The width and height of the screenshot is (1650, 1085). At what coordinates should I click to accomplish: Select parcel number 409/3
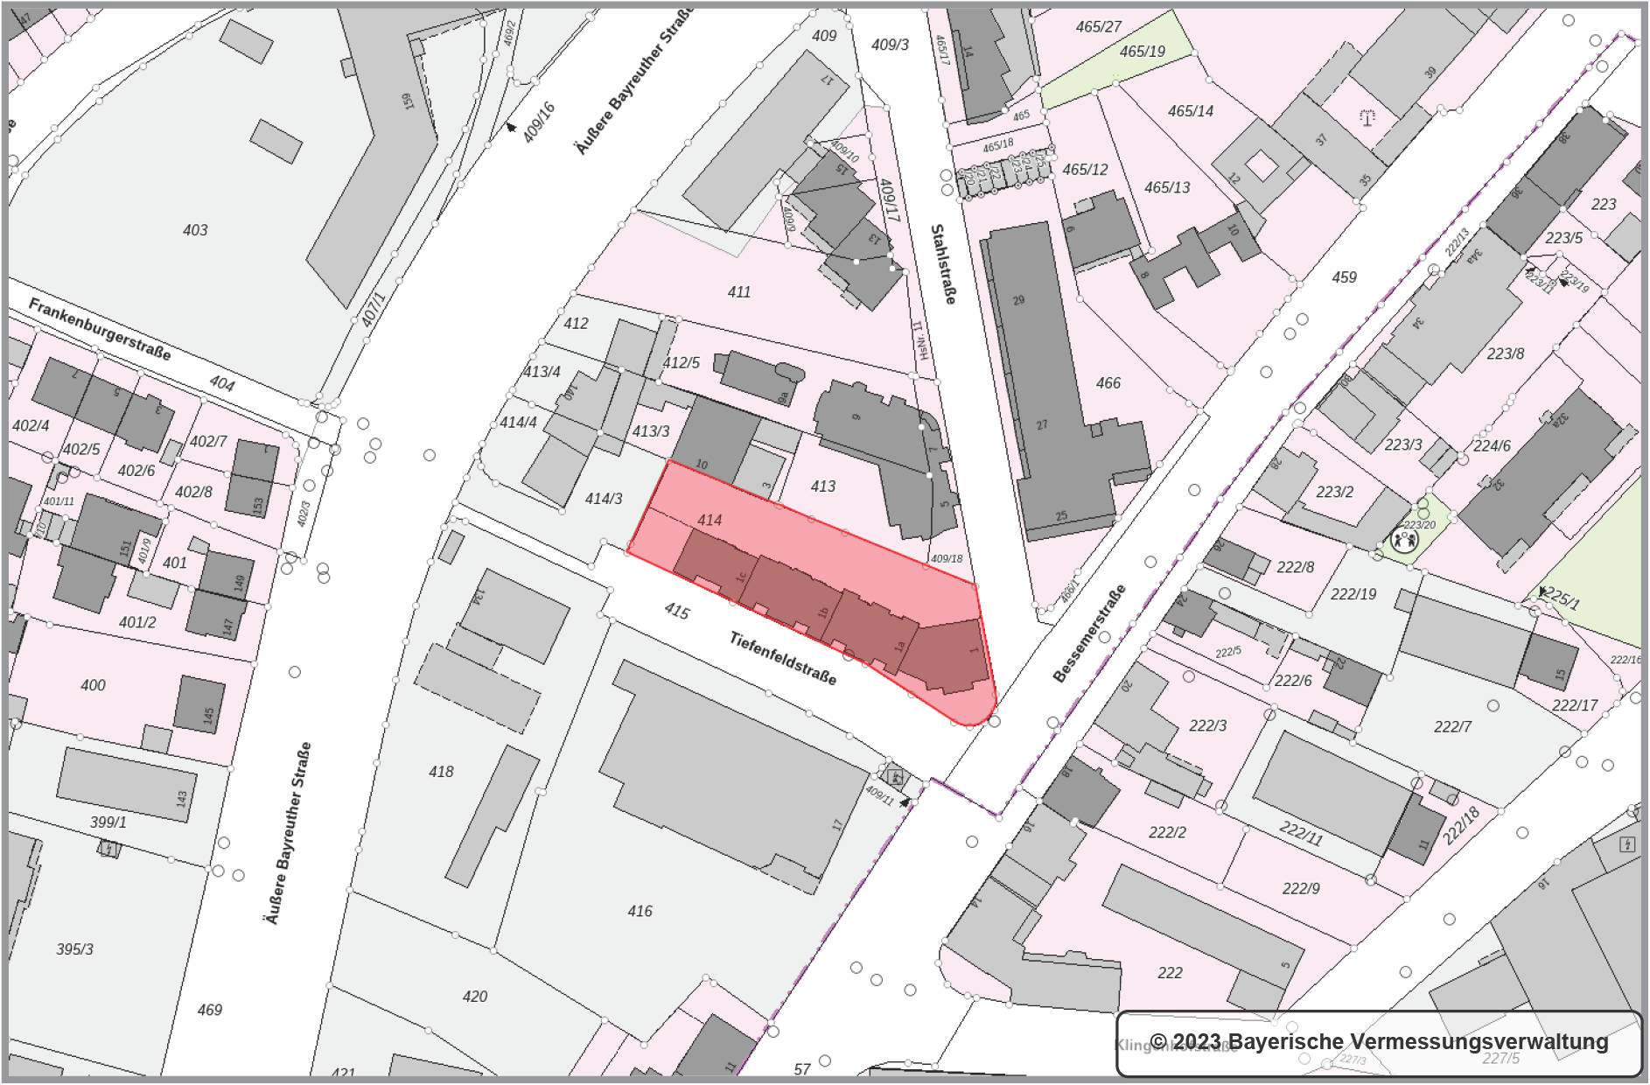pos(891,44)
